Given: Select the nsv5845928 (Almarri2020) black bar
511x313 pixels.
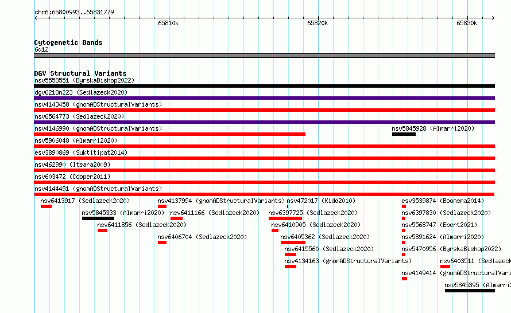Looking at the screenshot, I should pos(404,134).
